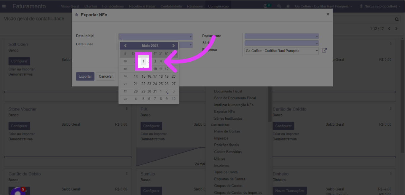
Task: Select day 1 in the May calendar
Action: pyautogui.click(x=143, y=61)
